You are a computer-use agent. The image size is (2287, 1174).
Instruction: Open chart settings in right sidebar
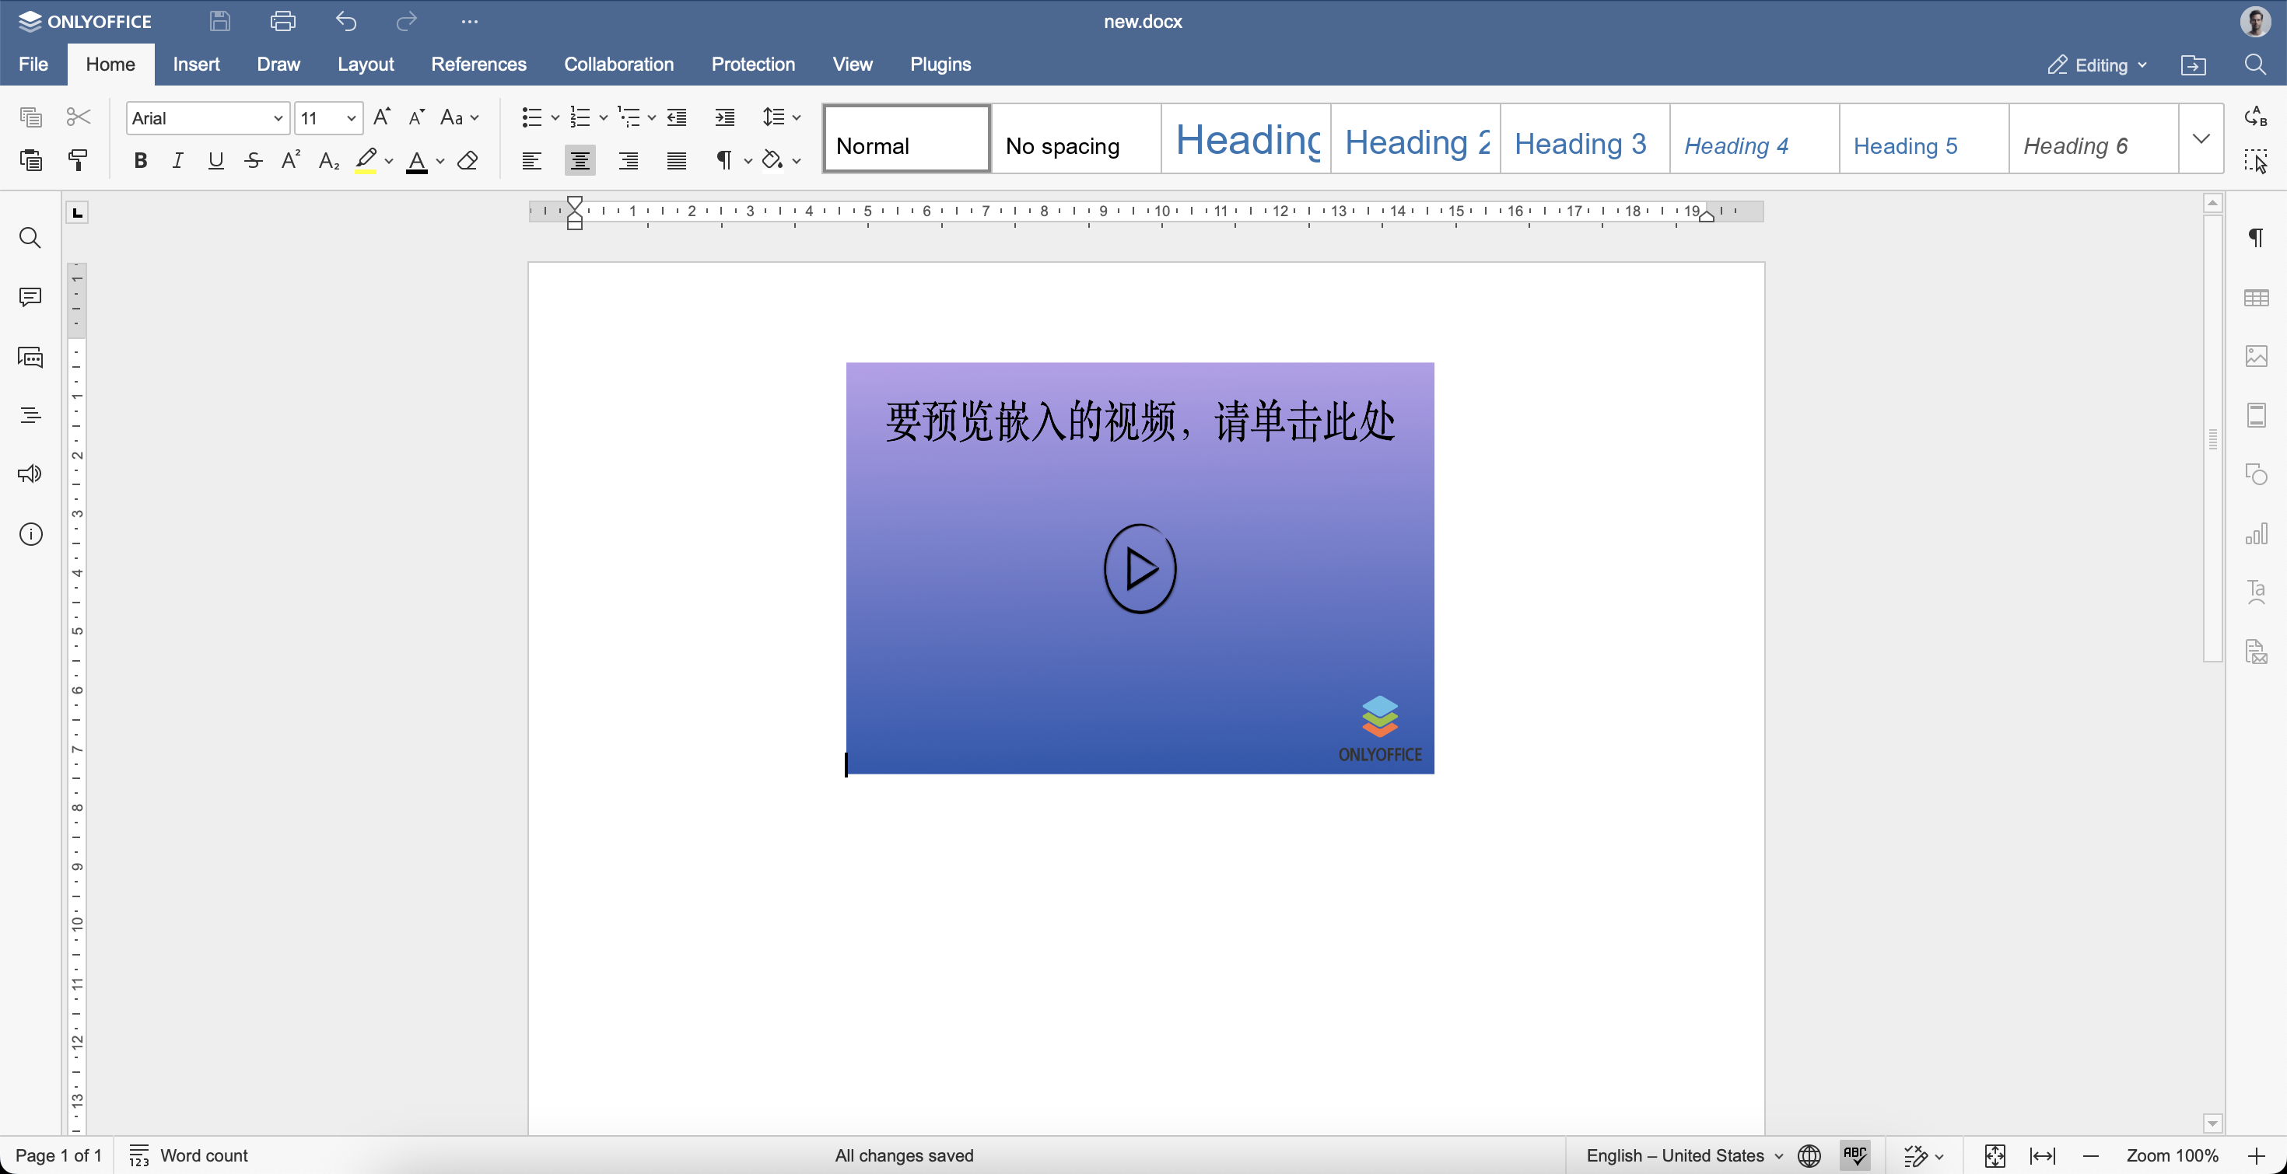[x=2256, y=533]
